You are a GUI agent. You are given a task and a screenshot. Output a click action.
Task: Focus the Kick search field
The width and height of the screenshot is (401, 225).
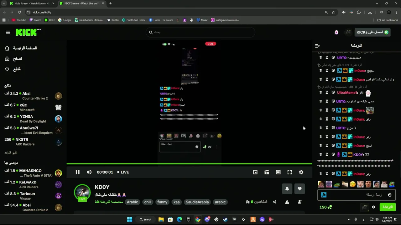point(200,32)
